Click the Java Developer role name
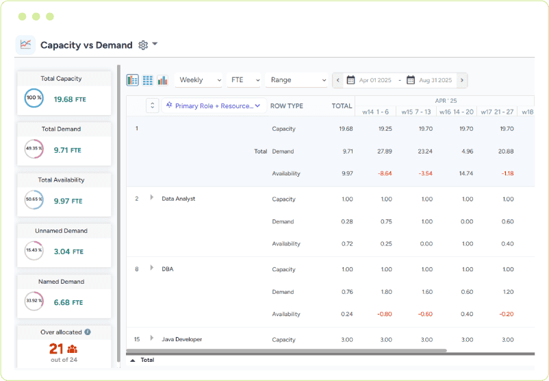 tap(181, 339)
